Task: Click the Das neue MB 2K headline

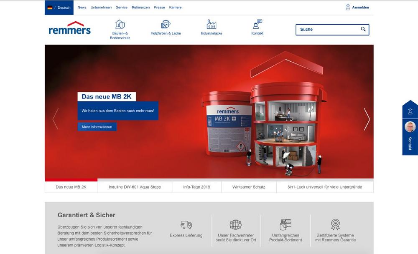Action: (x=107, y=96)
